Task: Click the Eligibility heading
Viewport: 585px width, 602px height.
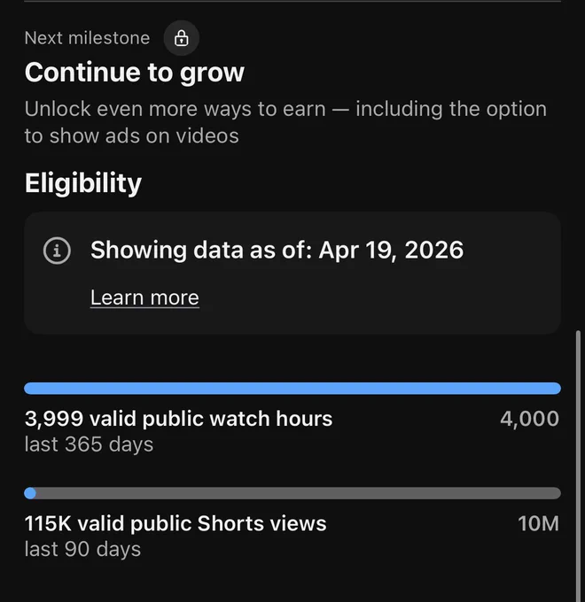Action: [x=83, y=182]
